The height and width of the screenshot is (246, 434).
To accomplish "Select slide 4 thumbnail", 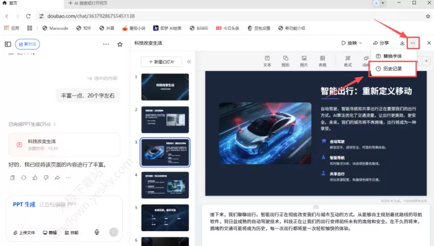I will [165, 185].
